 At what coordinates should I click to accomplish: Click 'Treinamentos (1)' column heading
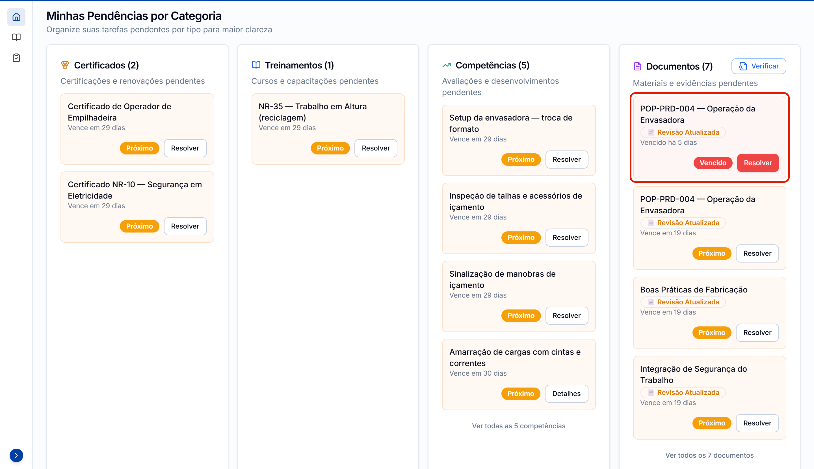pos(299,65)
